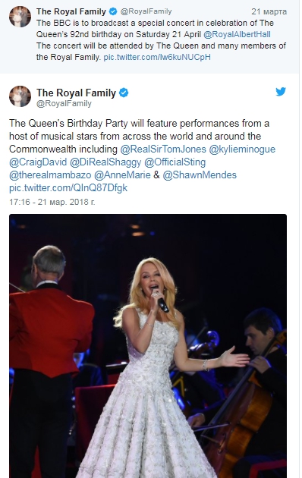Click the Twitter bird logo icon
Viewport: 302px width, 478px height.
coord(281,92)
